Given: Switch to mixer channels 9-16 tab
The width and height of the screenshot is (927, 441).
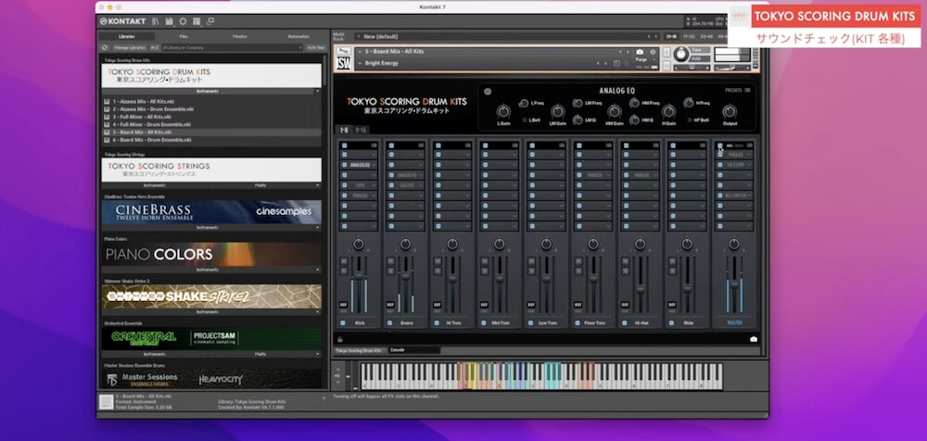Looking at the screenshot, I should tap(362, 130).
